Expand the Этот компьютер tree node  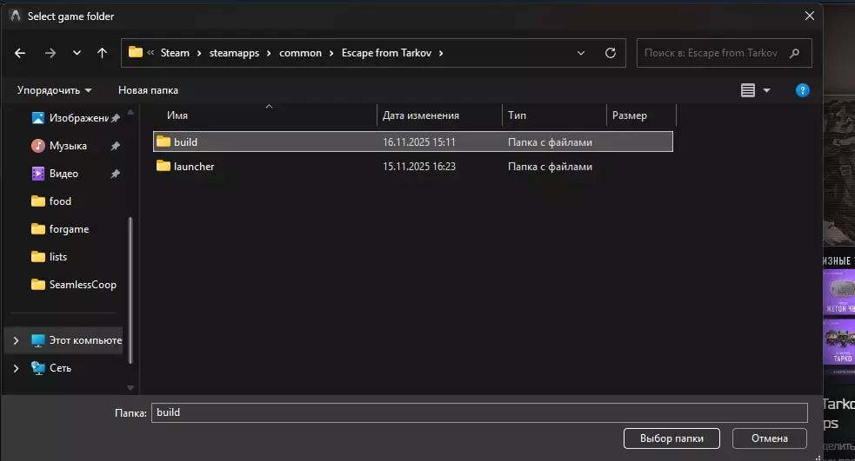pyautogui.click(x=16, y=340)
